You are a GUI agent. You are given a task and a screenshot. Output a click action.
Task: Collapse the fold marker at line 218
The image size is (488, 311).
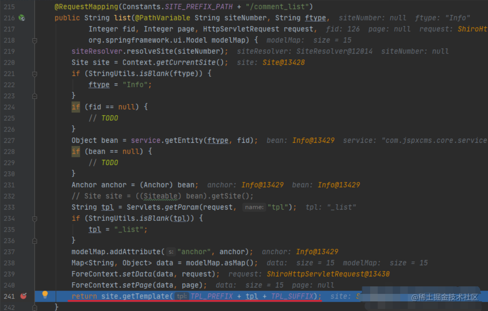(x=35, y=40)
